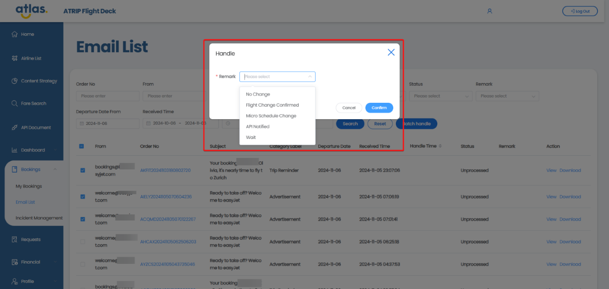Uncheck the select-all checkbox in table header
Viewport: 609px width, 289px height.
(x=82, y=146)
